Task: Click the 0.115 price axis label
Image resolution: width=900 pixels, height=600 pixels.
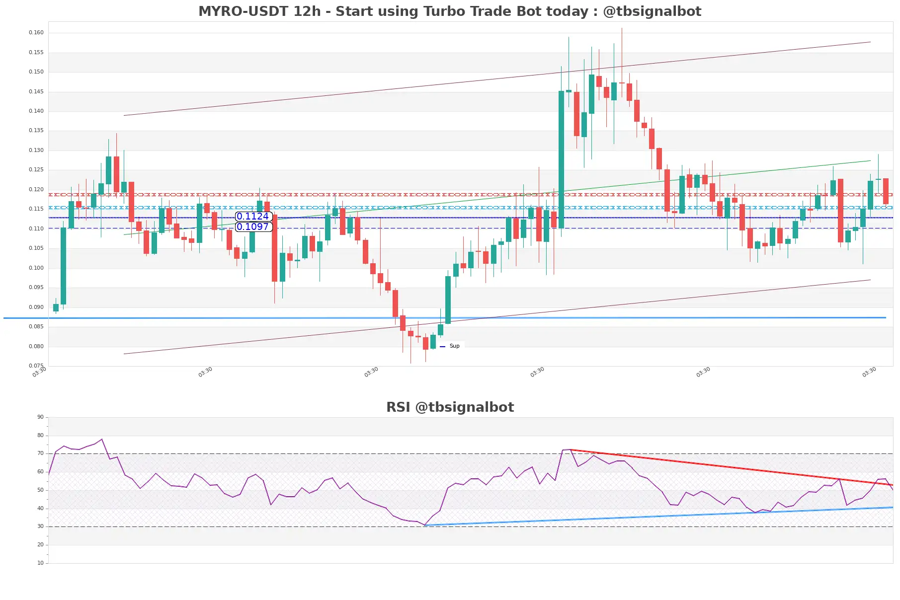Action: [x=36, y=209]
